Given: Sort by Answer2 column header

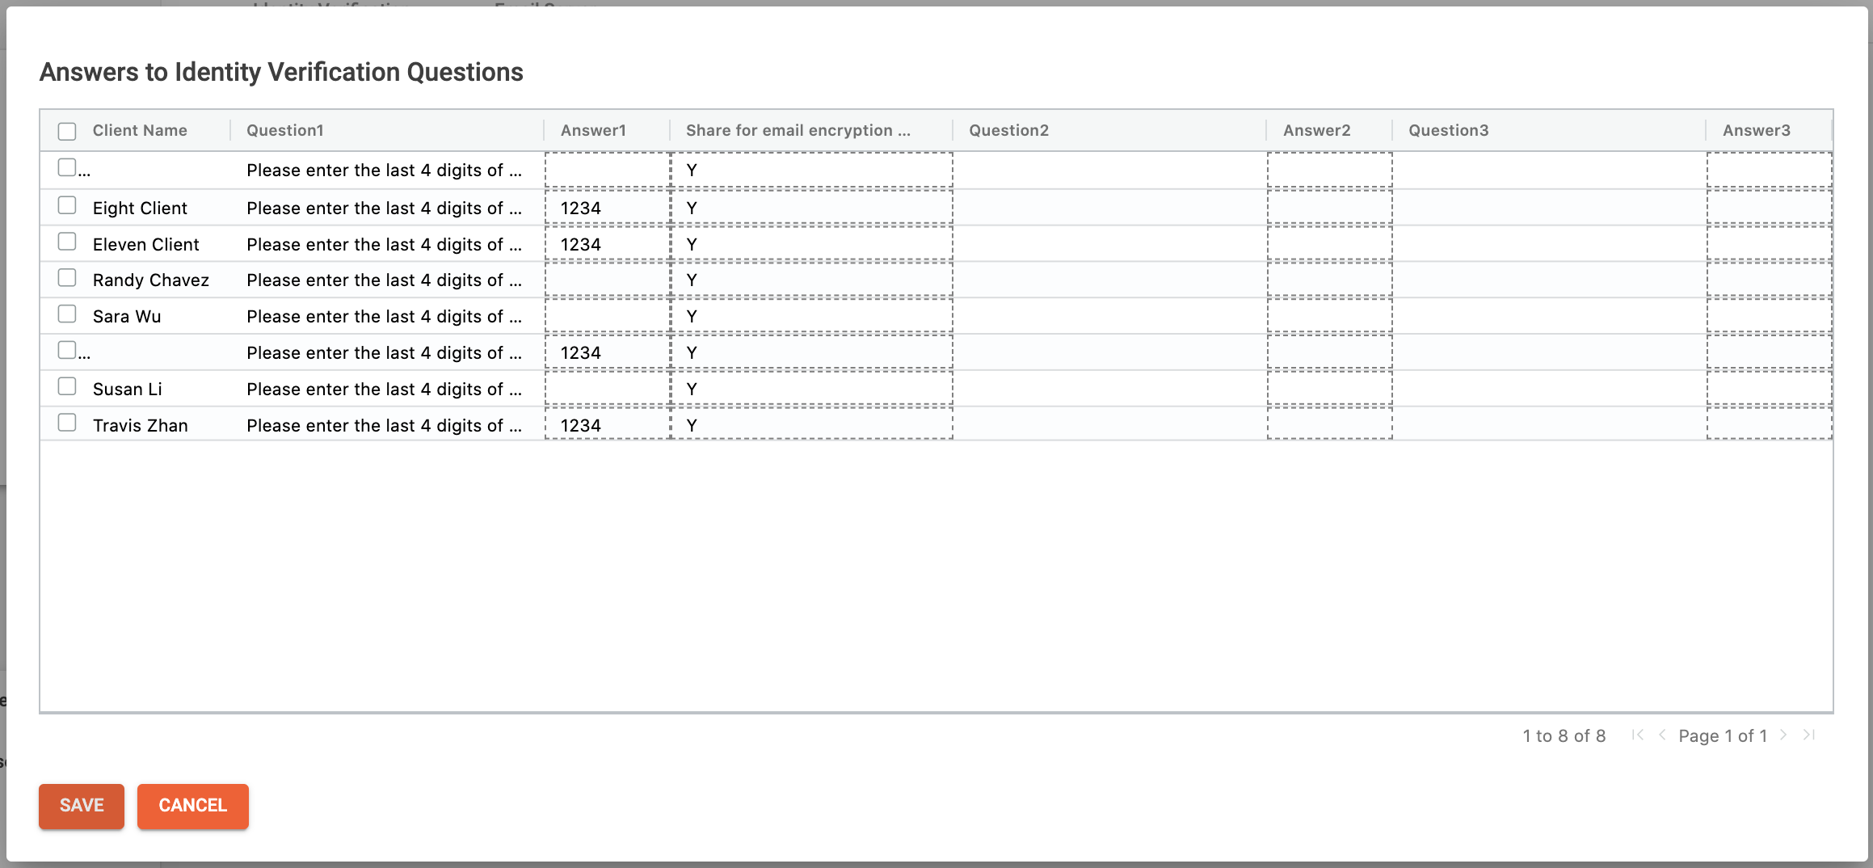Looking at the screenshot, I should click(x=1317, y=130).
